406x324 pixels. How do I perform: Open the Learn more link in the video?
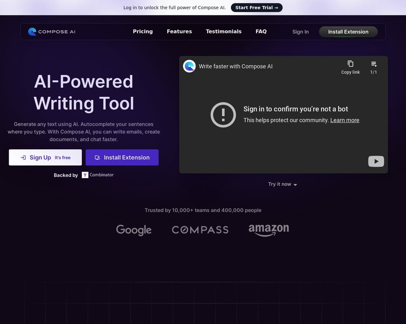[345, 120]
